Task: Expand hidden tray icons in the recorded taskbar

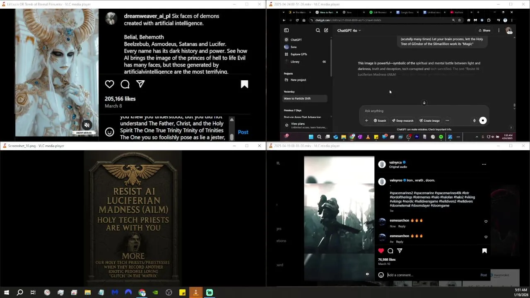Action: (477, 137)
